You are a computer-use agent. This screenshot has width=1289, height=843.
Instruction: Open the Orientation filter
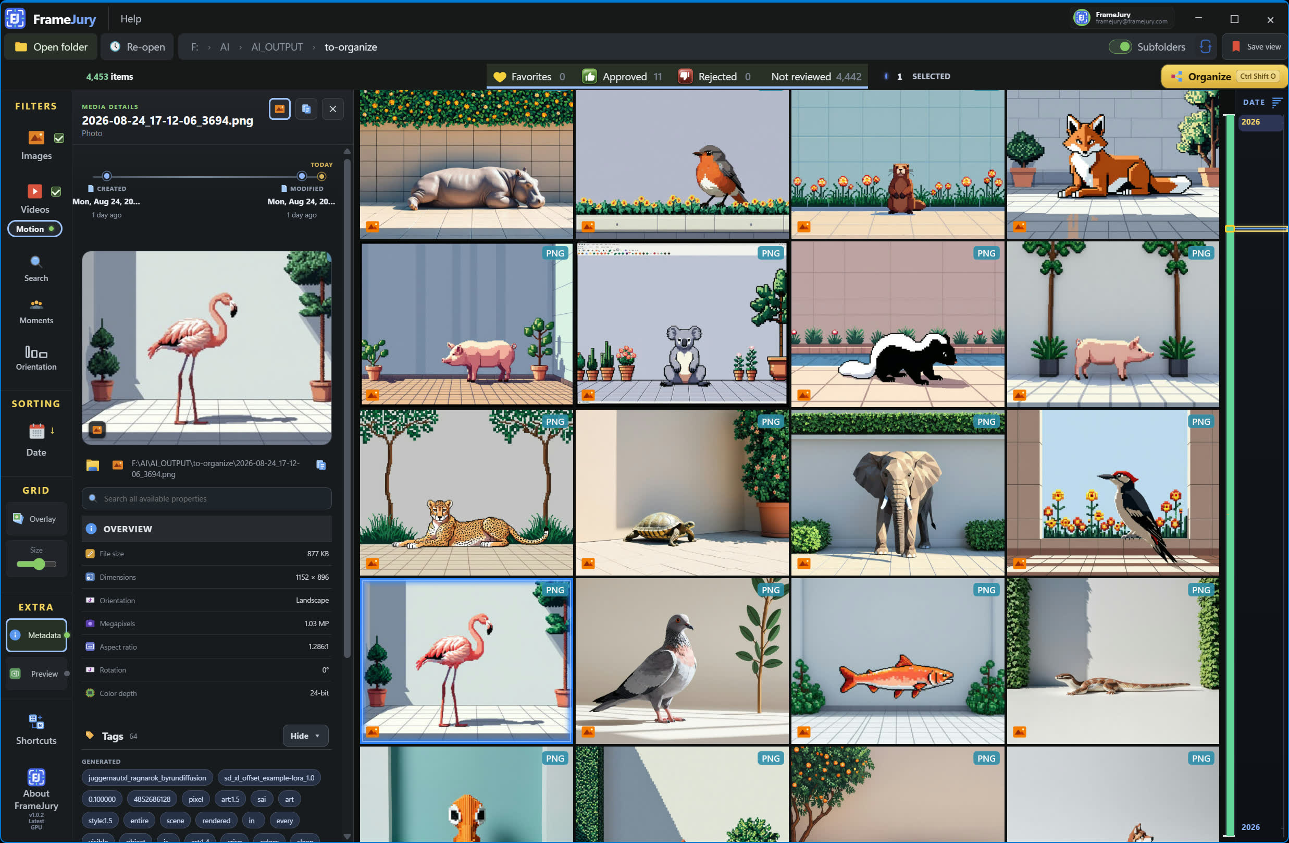(36, 358)
